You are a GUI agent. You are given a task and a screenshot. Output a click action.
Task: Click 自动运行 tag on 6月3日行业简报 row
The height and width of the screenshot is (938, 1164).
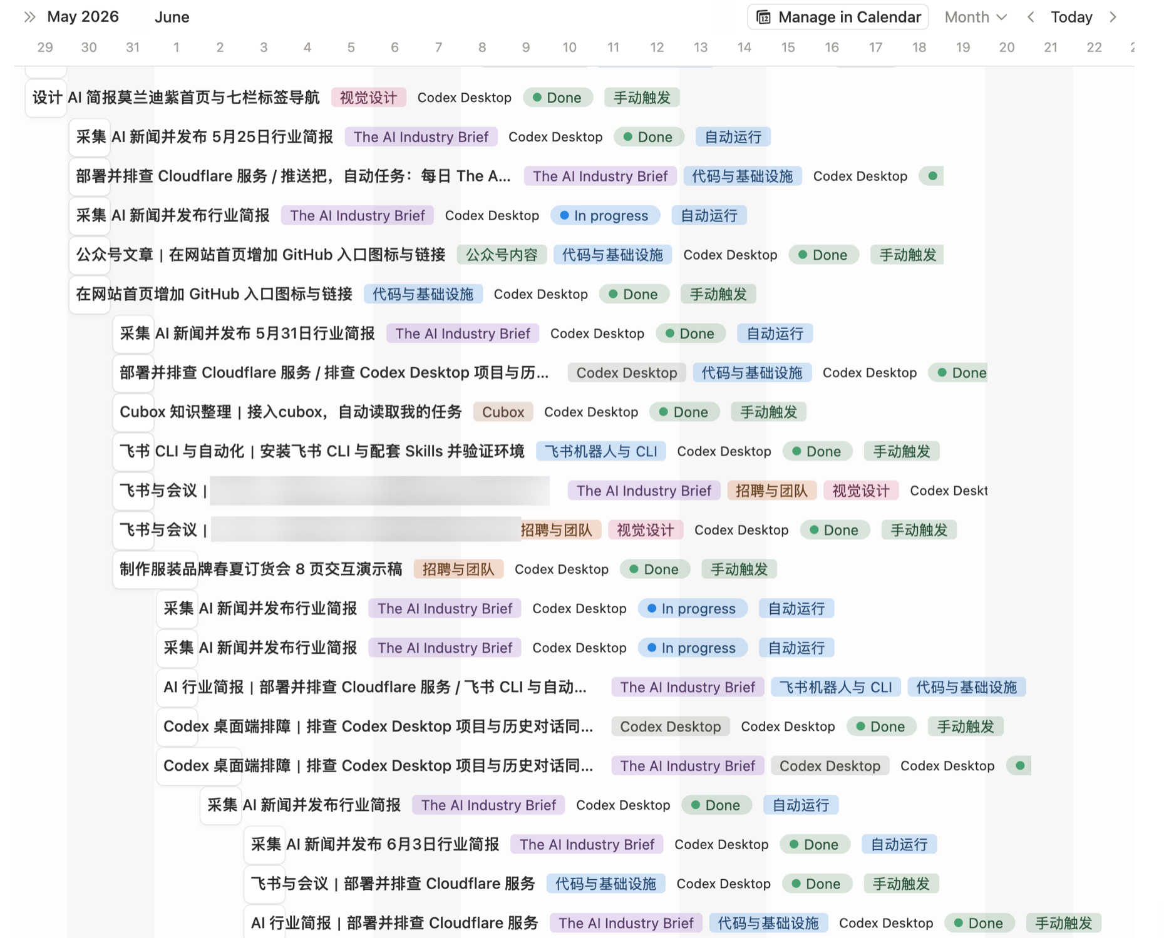coord(899,845)
